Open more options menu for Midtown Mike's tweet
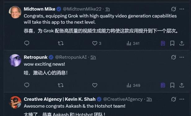The height and width of the screenshot is (116, 191). tap(182, 9)
